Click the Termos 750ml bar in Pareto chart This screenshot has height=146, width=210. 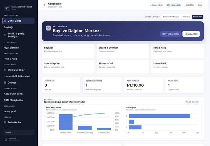(x=66, y=122)
